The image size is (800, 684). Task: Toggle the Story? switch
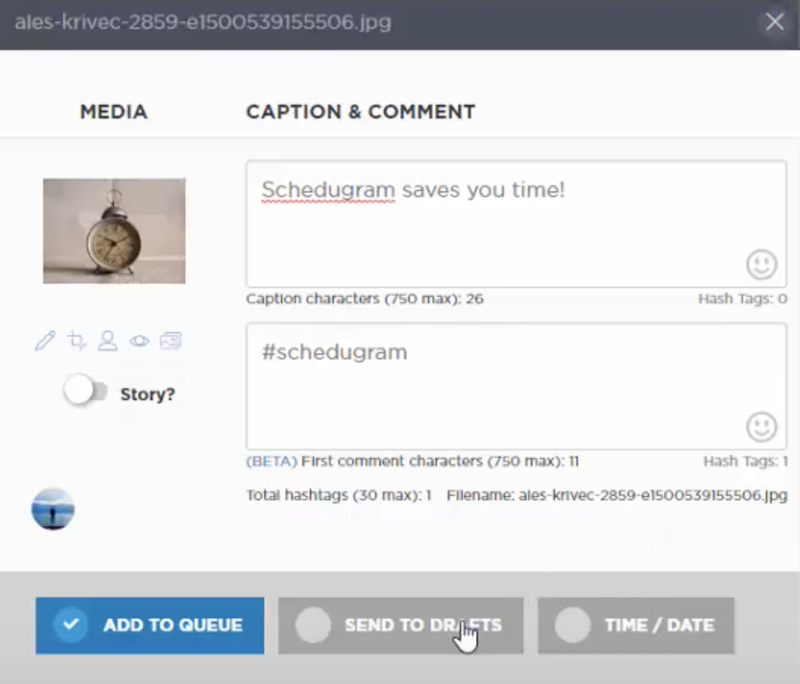click(x=86, y=391)
